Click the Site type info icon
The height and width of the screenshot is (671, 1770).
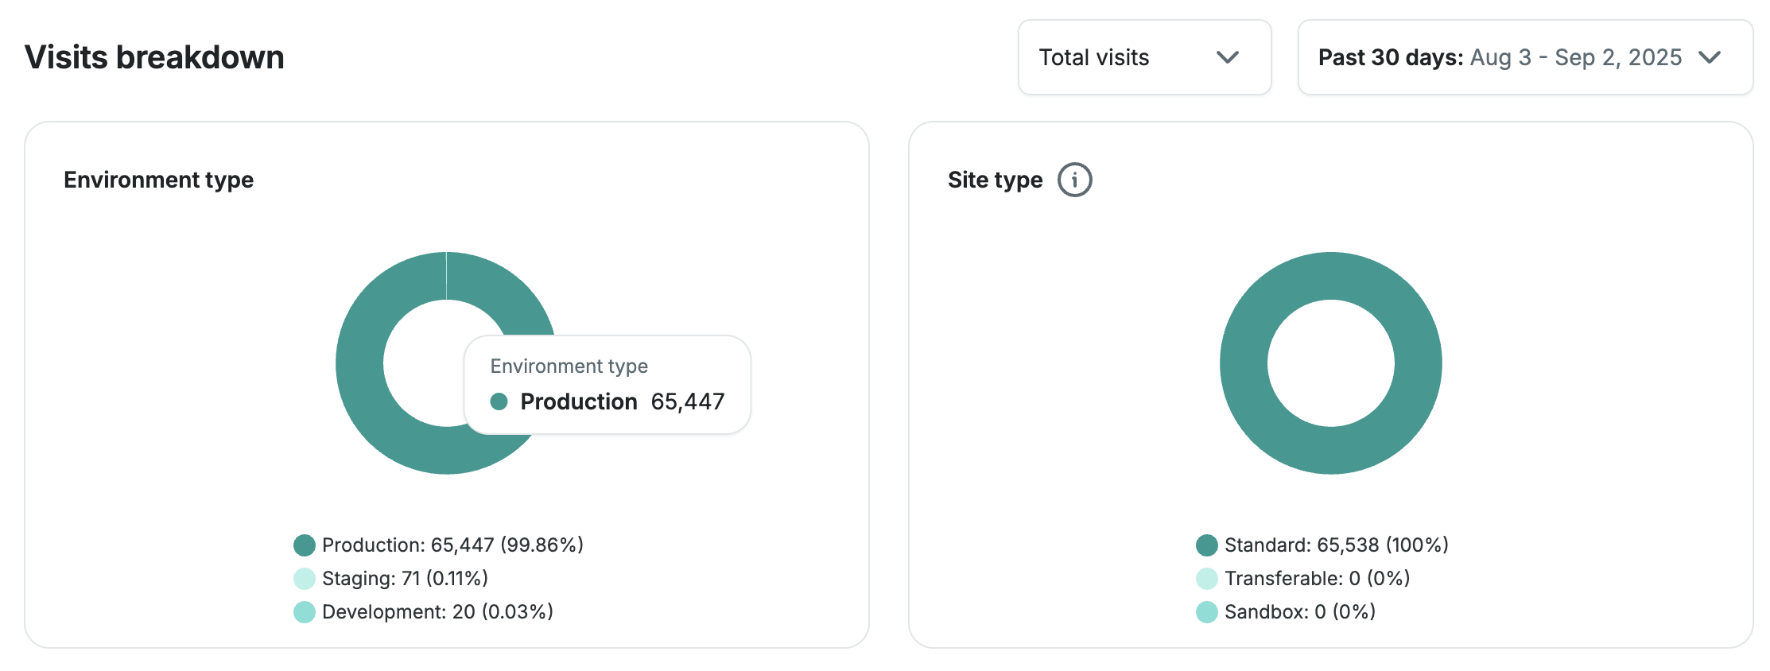[1074, 180]
